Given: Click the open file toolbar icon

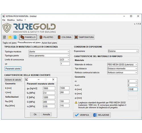Looking at the screenshot, I should click(x=10, y=37).
